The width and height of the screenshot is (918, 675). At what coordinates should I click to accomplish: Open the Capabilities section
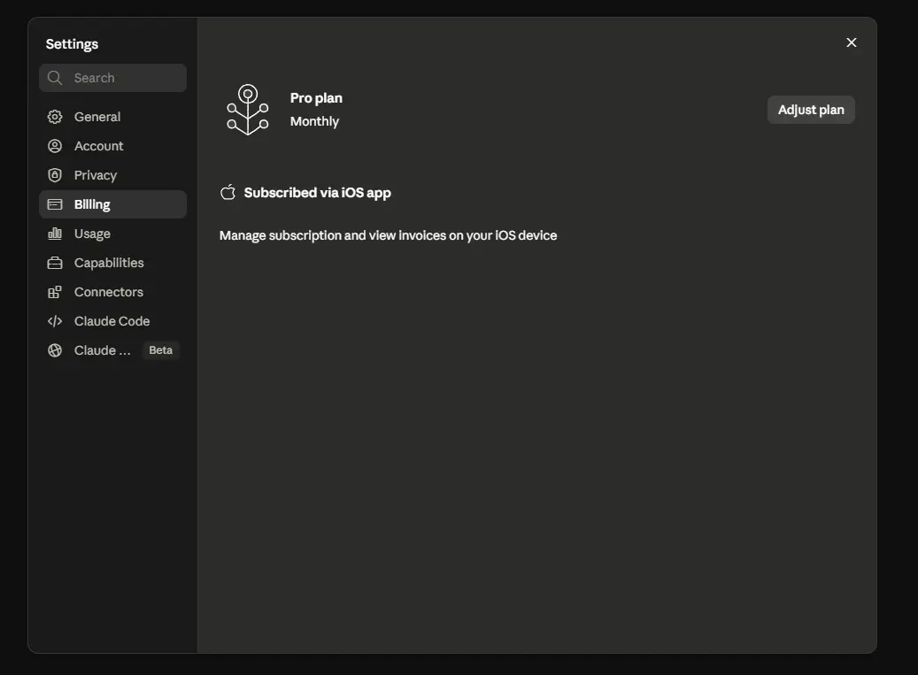[x=113, y=263]
